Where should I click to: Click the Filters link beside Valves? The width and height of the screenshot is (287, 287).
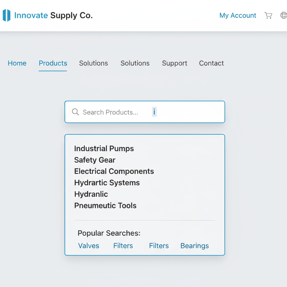point(123,246)
